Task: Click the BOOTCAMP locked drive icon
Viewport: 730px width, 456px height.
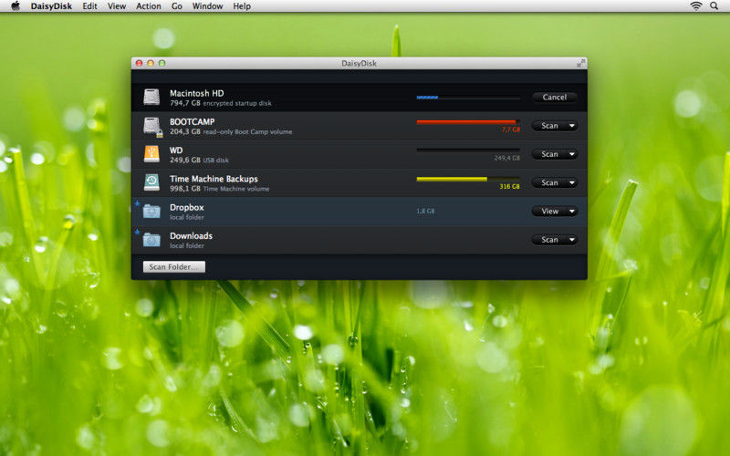Action: click(x=152, y=126)
